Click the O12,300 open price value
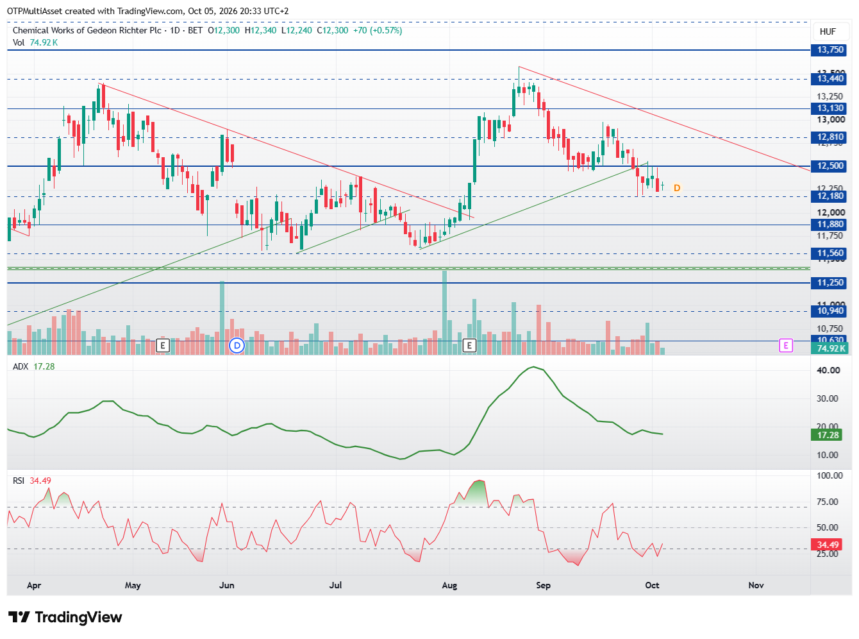The width and height of the screenshot is (859, 639). coord(224,30)
